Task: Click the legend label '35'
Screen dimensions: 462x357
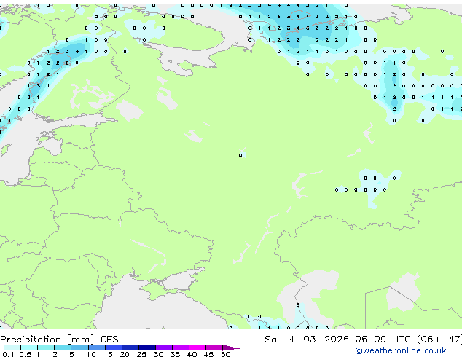Action: (x=175, y=354)
